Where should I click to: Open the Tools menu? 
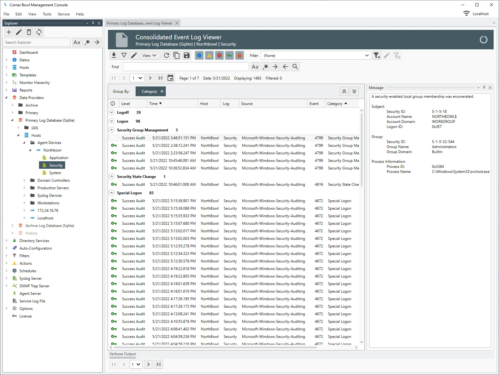[47, 14]
